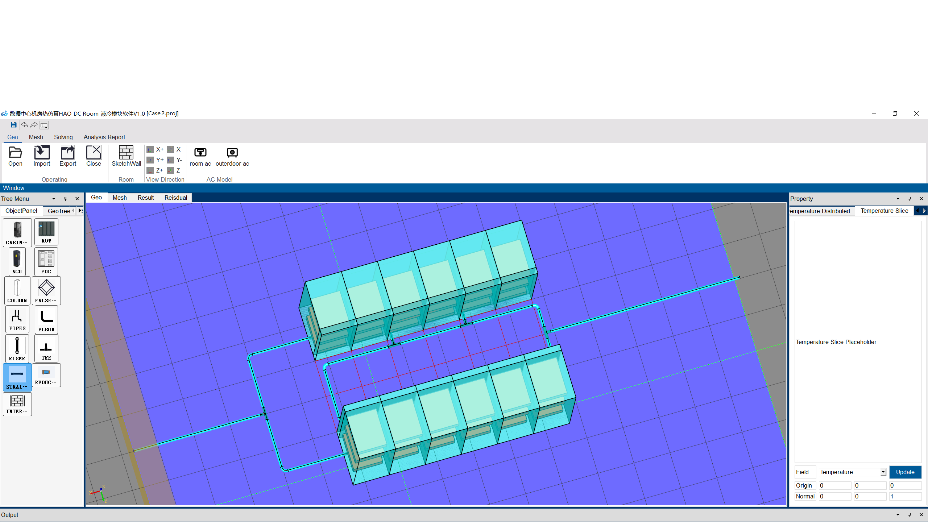Set view direction to X-
Viewport: 928px width, 522px height.
tap(175, 149)
